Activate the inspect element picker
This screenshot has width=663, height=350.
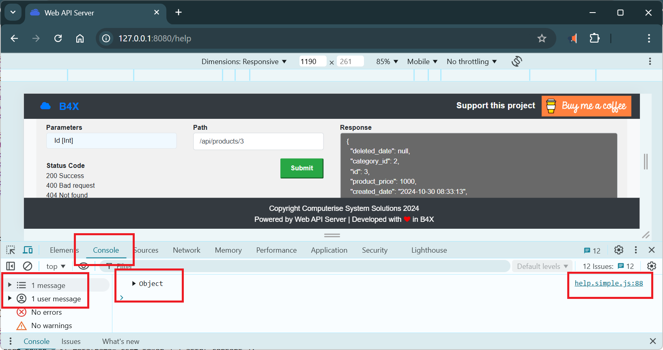click(11, 250)
